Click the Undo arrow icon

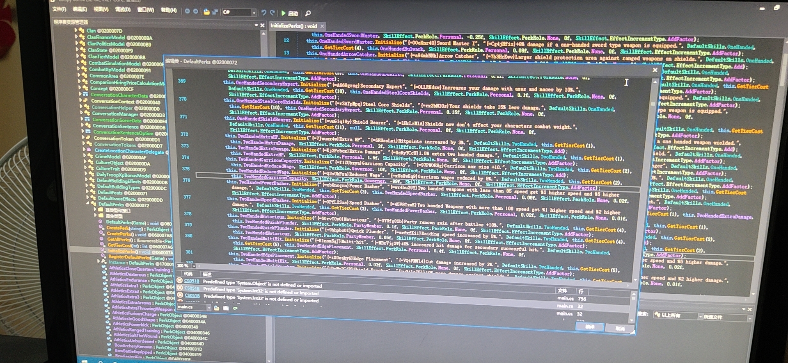[x=264, y=13]
